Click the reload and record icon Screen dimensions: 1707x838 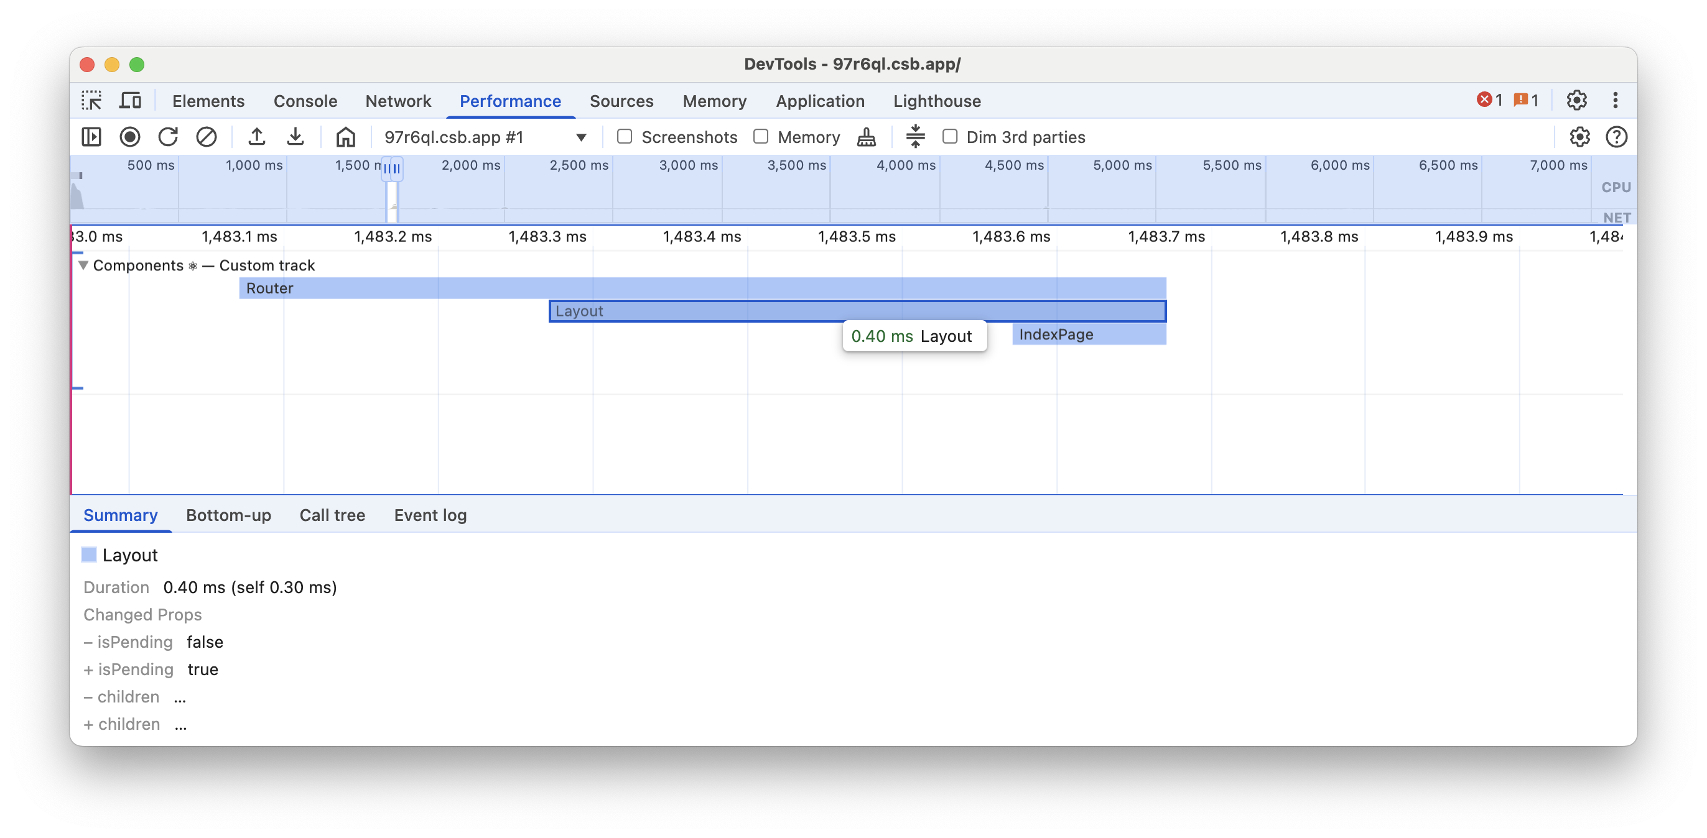[x=168, y=137]
